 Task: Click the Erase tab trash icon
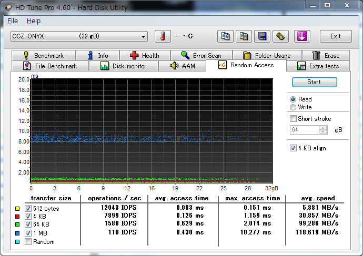[x=316, y=56]
